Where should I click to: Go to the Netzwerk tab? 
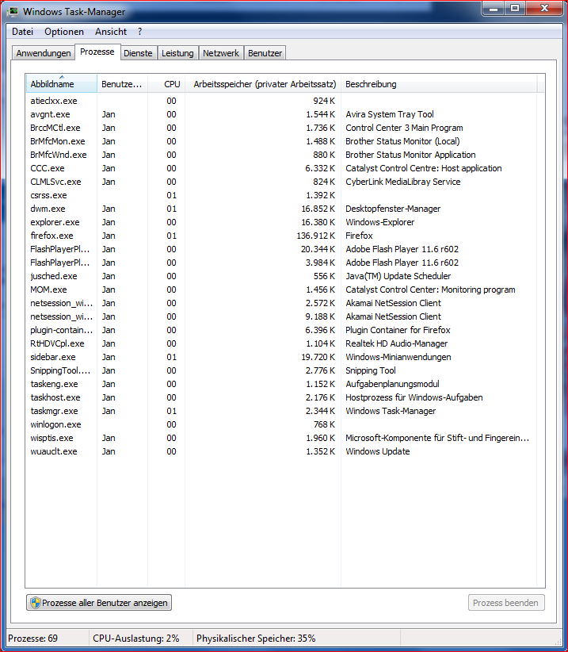[221, 53]
